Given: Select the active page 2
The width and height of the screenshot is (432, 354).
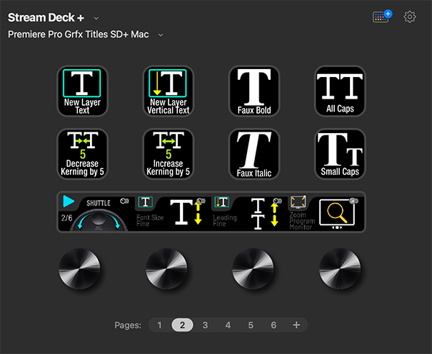Looking at the screenshot, I should 182,325.
